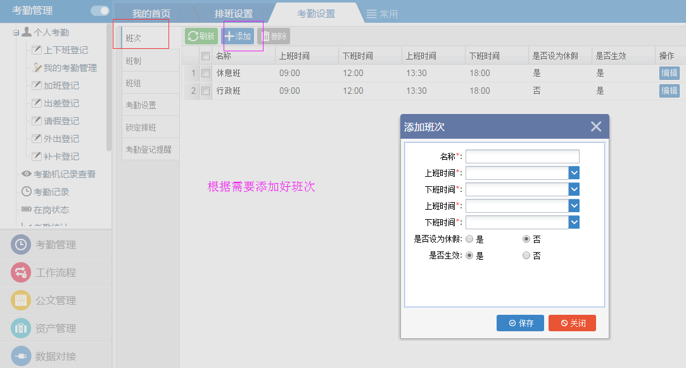This screenshot has height=368, width=686.
Task: Toggle the switch beside 考勤管理 header
Action: (99, 11)
